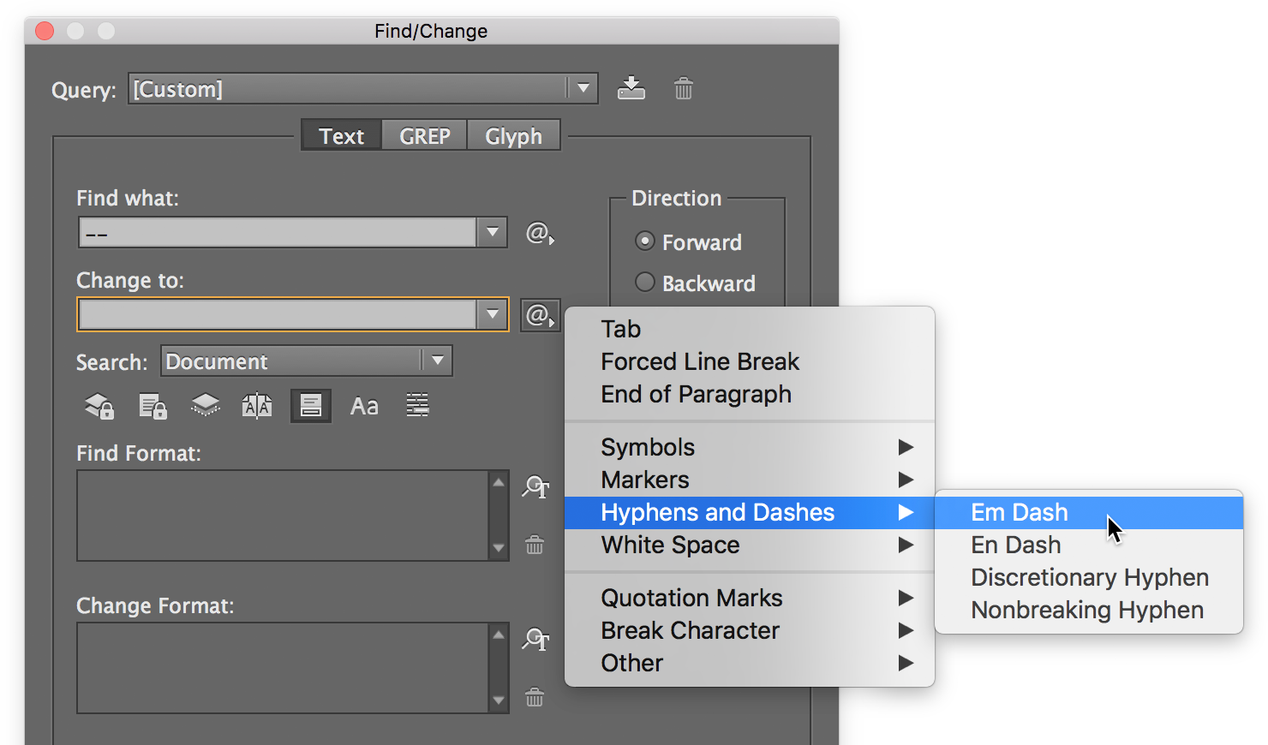Open the Search scope Document dropdown

[437, 361]
